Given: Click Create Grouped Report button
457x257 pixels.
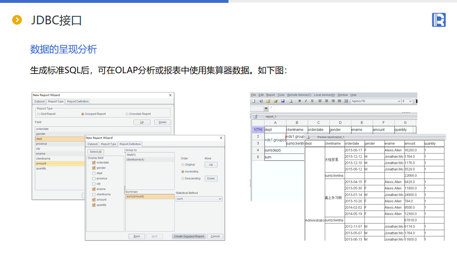Looking at the screenshot, I should pyautogui.click(x=189, y=236).
